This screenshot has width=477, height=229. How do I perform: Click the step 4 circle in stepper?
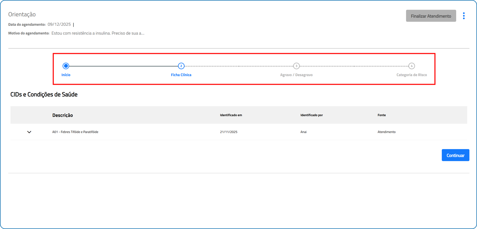pyautogui.click(x=412, y=66)
